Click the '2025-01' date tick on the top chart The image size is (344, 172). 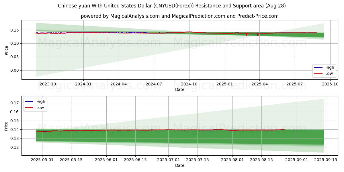point(224,84)
